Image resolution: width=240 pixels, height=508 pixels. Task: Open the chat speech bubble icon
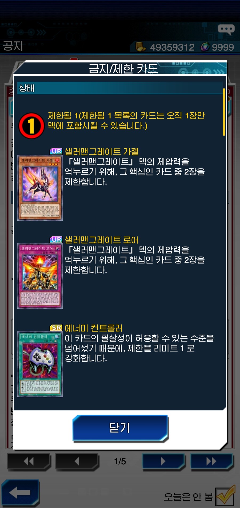pos(226,29)
